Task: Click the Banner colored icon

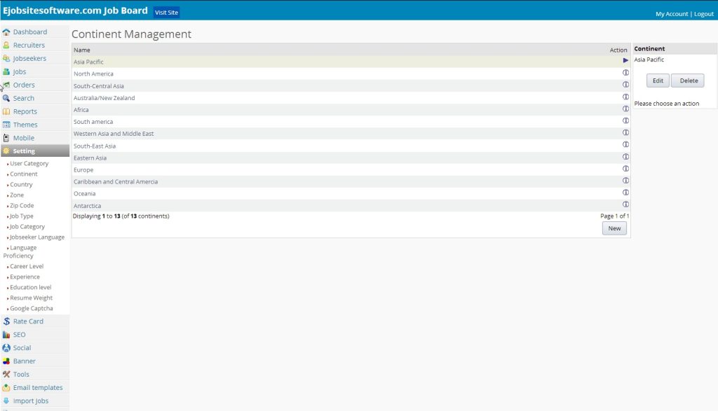Action: [x=6, y=361]
